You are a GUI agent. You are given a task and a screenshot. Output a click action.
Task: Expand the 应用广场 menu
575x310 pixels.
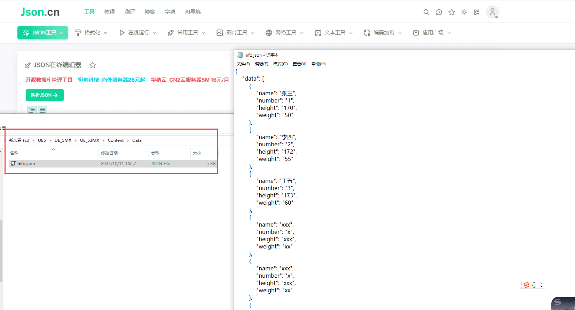point(432,33)
